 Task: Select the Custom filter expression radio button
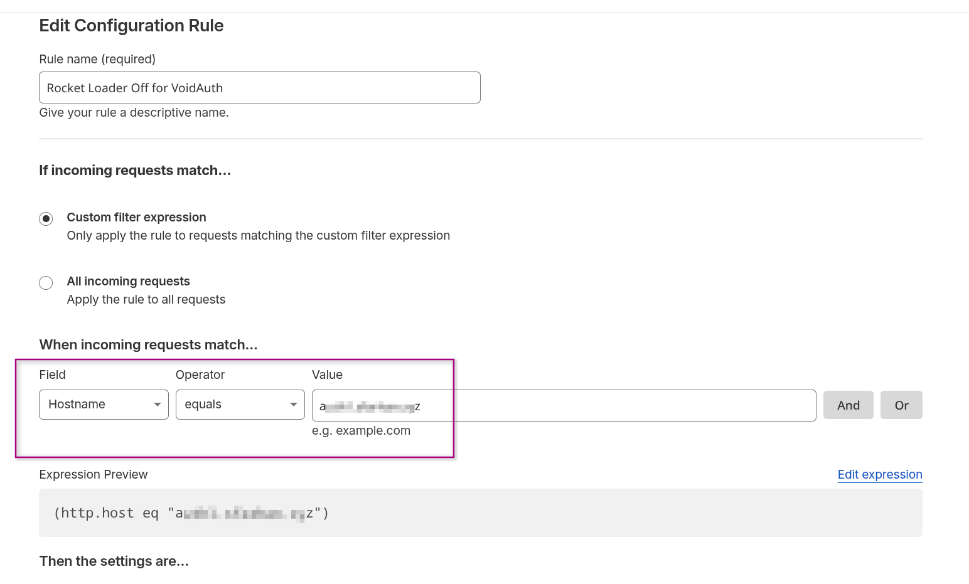[46, 219]
